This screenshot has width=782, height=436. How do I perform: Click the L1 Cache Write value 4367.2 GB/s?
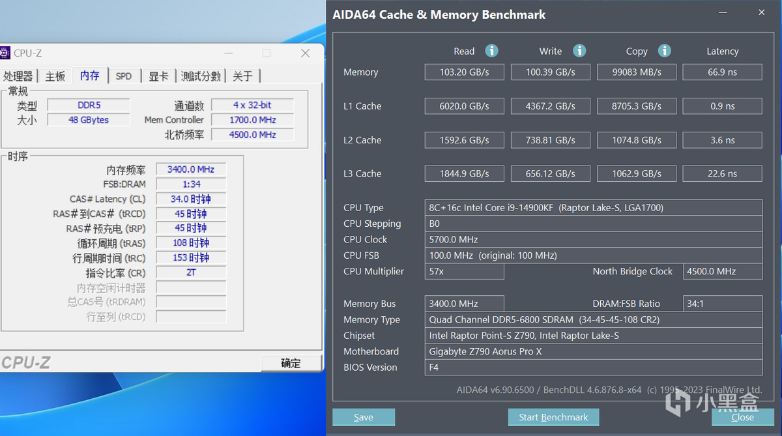pyautogui.click(x=551, y=106)
